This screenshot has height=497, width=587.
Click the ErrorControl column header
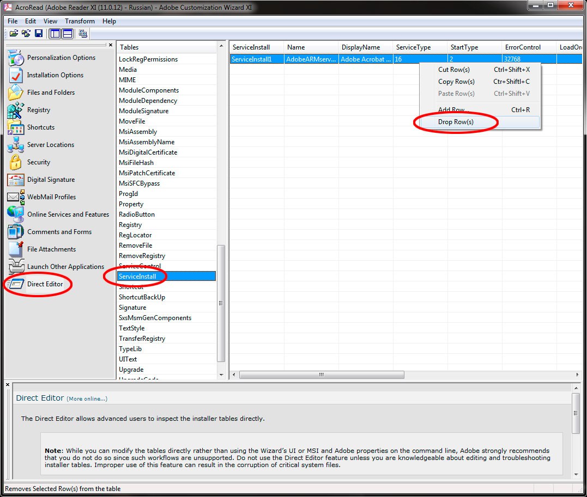pyautogui.click(x=529, y=47)
